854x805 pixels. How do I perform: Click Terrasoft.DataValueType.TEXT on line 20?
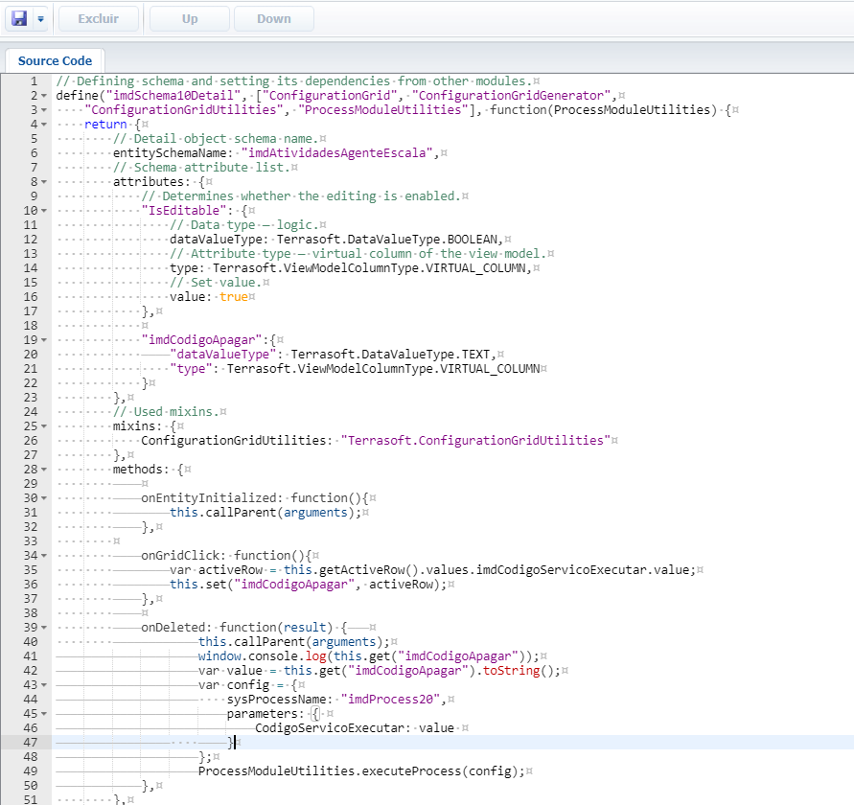click(390, 355)
